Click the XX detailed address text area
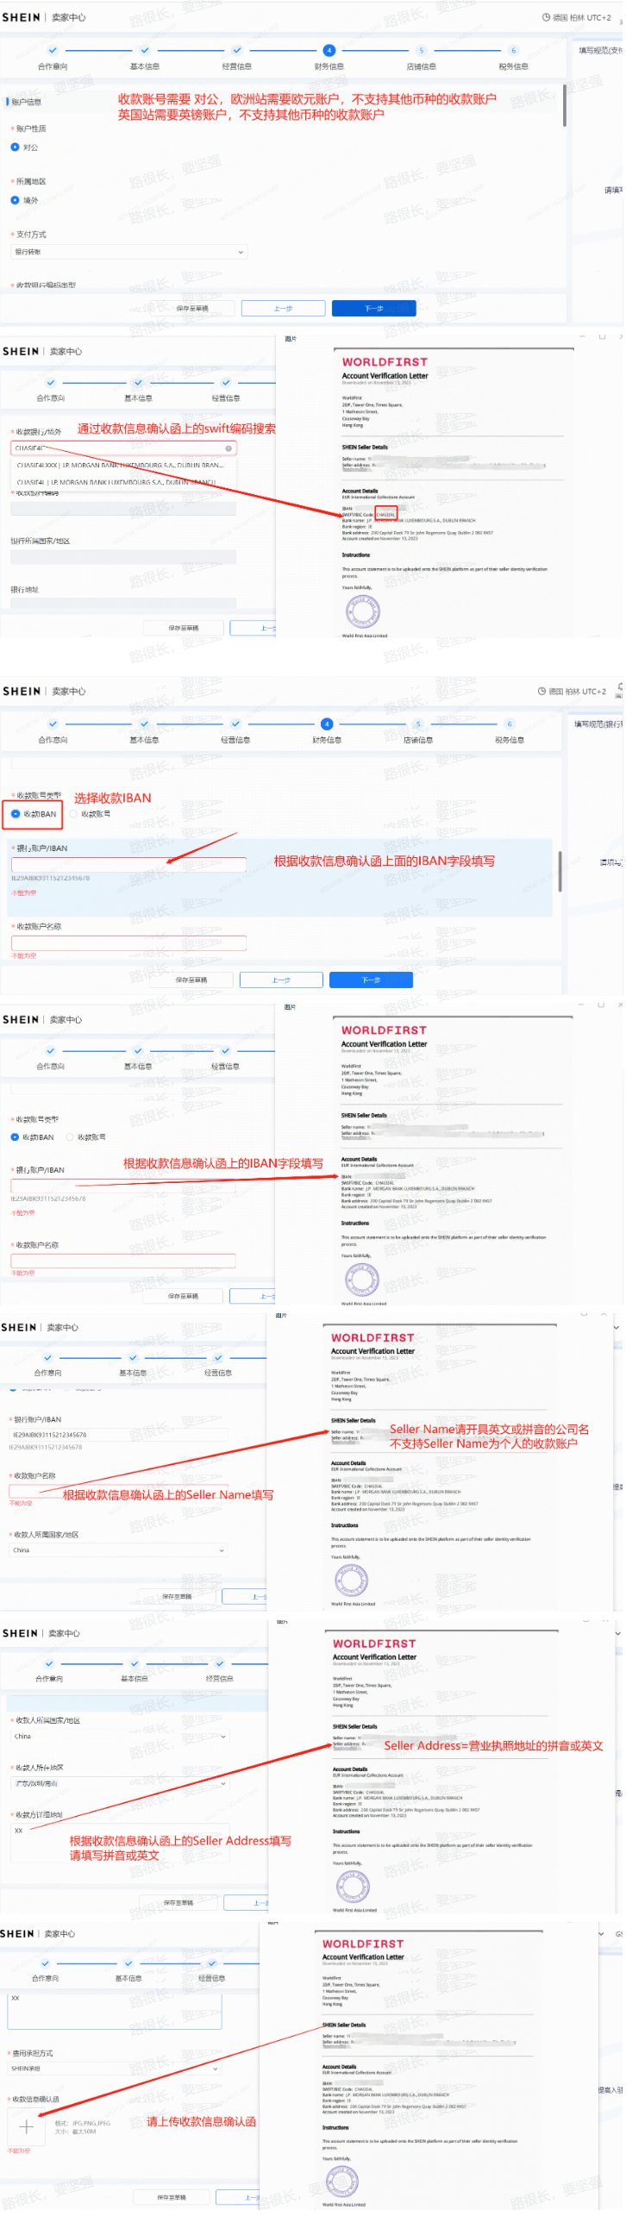This screenshot has width=626, height=2235. (118, 1845)
